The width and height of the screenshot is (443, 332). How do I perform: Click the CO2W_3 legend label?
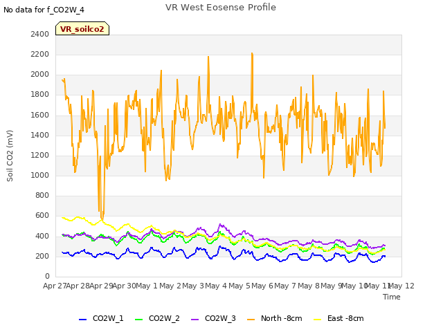point(220,318)
